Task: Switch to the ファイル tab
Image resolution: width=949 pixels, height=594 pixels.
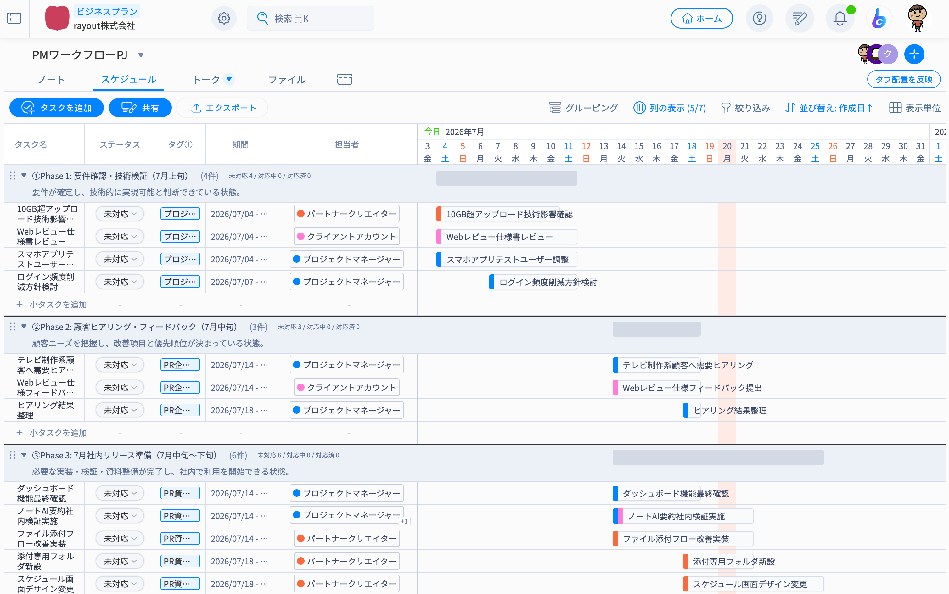Action: click(x=287, y=79)
